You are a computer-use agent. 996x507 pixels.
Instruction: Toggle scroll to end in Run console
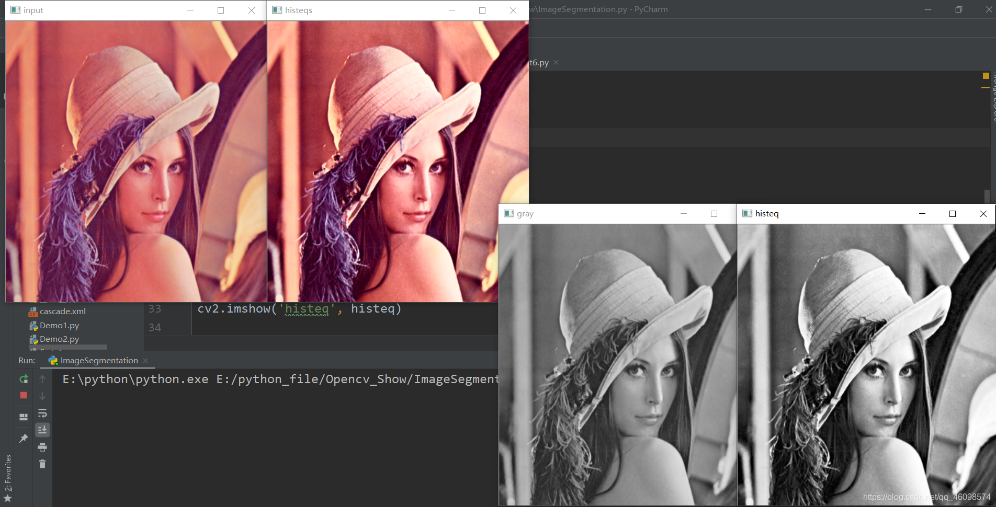pyautogui.click(x=42, y=430)
